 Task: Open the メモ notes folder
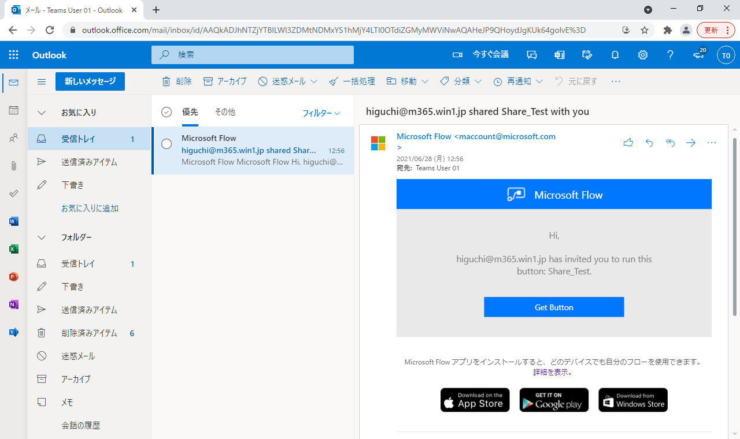pyautogui.click(x=89, y=403)
